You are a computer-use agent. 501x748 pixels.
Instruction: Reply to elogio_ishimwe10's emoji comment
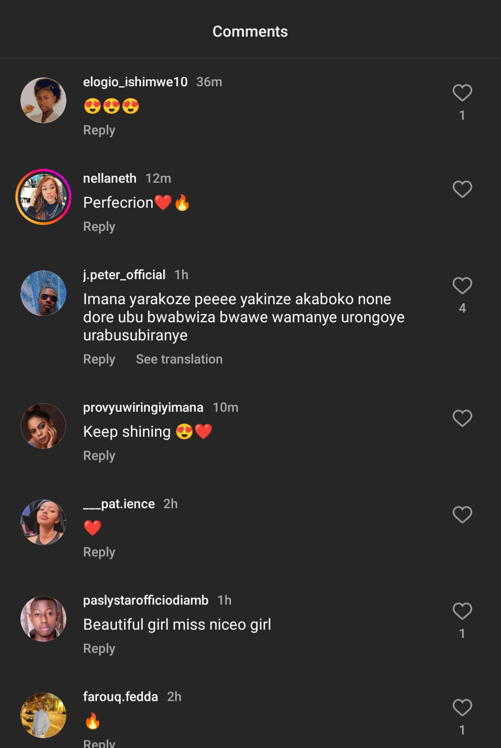pyautogui.click(x=99, y=130)
